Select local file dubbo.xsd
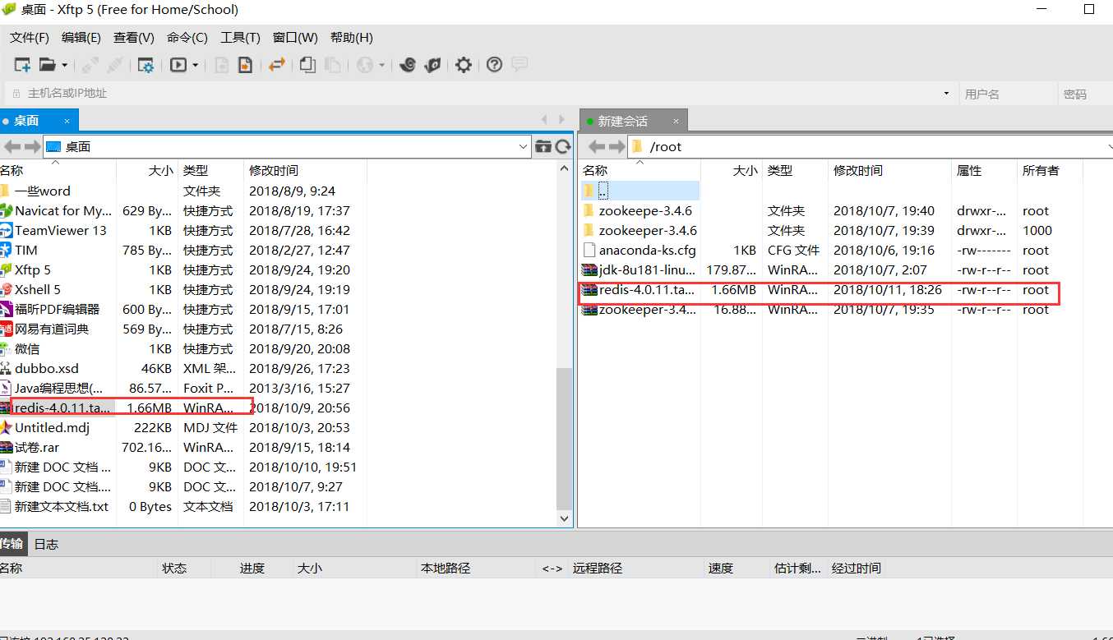Viewport: 1113px width, 640px height. pyautogui.click(x=47, y=368)
